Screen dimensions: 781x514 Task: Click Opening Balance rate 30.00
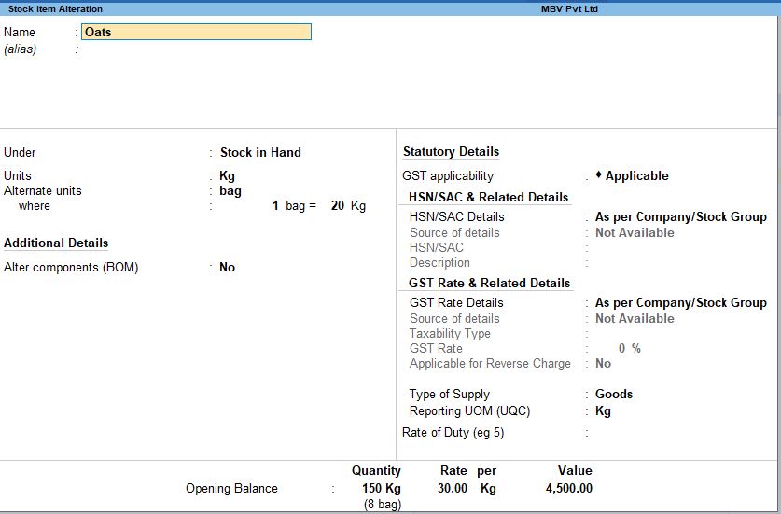[x=453, y=488]
